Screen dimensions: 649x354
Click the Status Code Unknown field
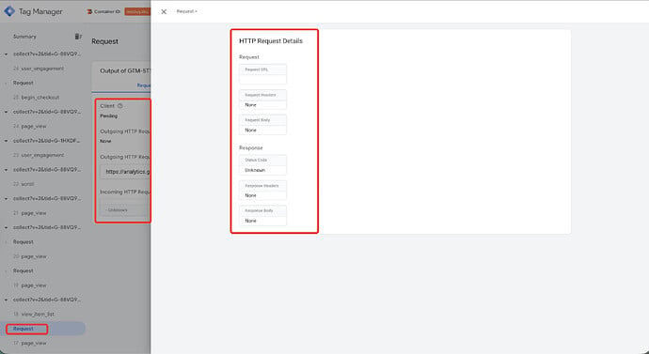[262, 165]
